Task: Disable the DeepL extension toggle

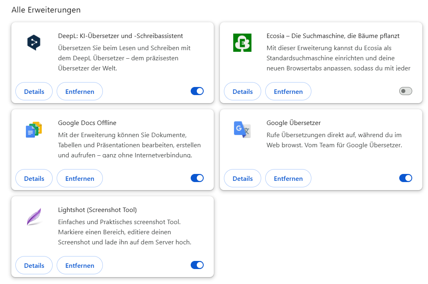Action: click(x=197, y=91)
